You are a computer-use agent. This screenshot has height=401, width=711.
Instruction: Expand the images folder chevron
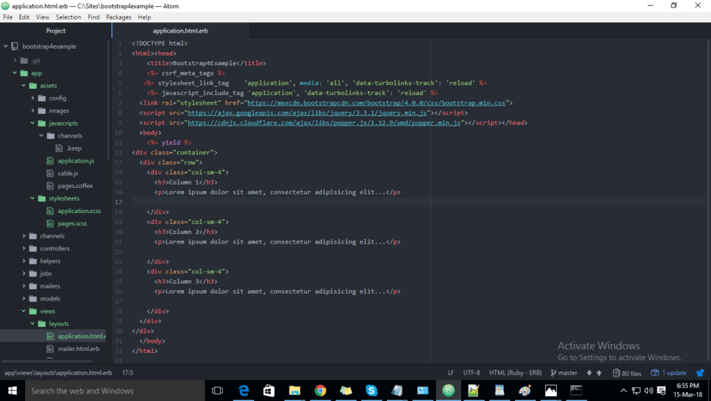[x=33, y=110]
